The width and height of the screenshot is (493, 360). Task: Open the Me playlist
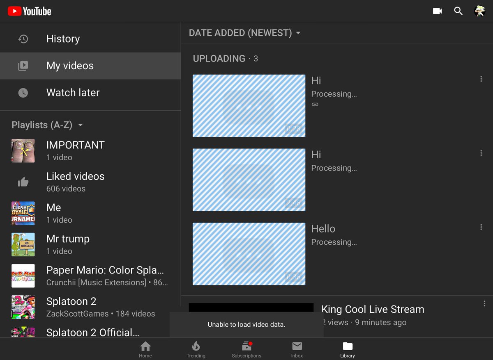coord(90,213)
